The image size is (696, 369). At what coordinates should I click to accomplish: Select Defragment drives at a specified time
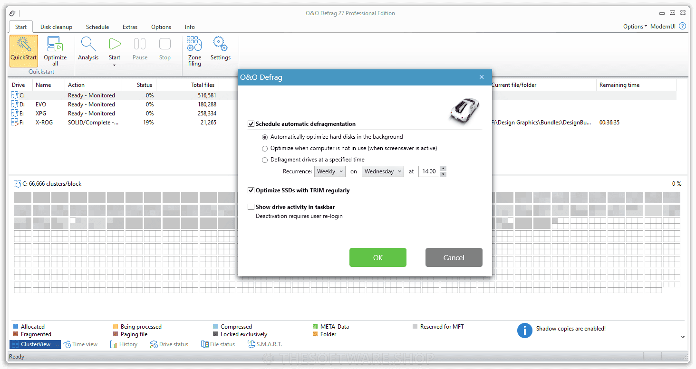pyautogui.click(x=265, y=160)
